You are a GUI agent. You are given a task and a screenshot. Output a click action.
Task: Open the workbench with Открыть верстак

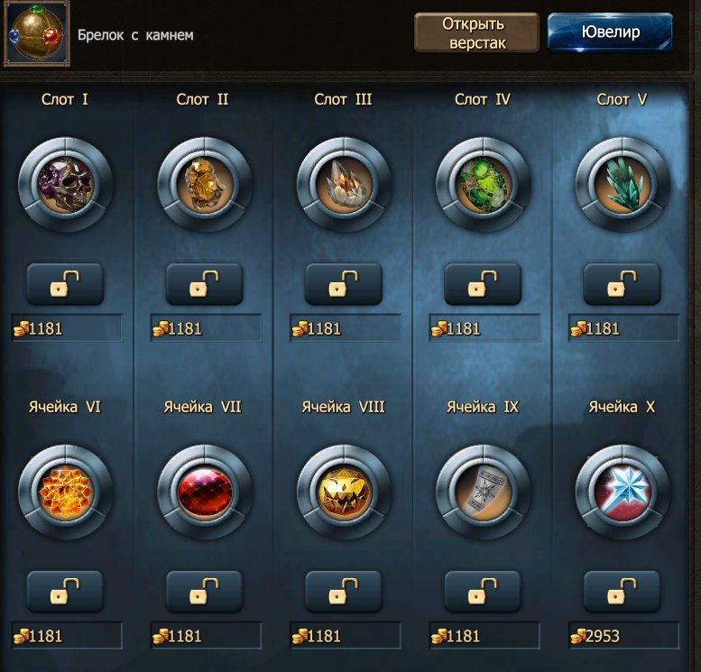tap(476, 32)
